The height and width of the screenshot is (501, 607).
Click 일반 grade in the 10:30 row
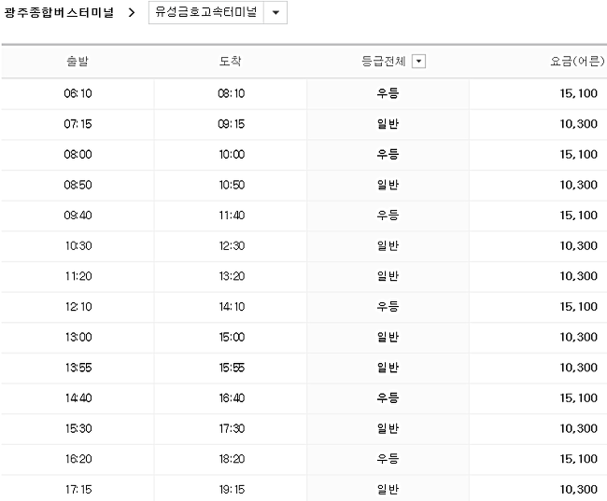388,245
